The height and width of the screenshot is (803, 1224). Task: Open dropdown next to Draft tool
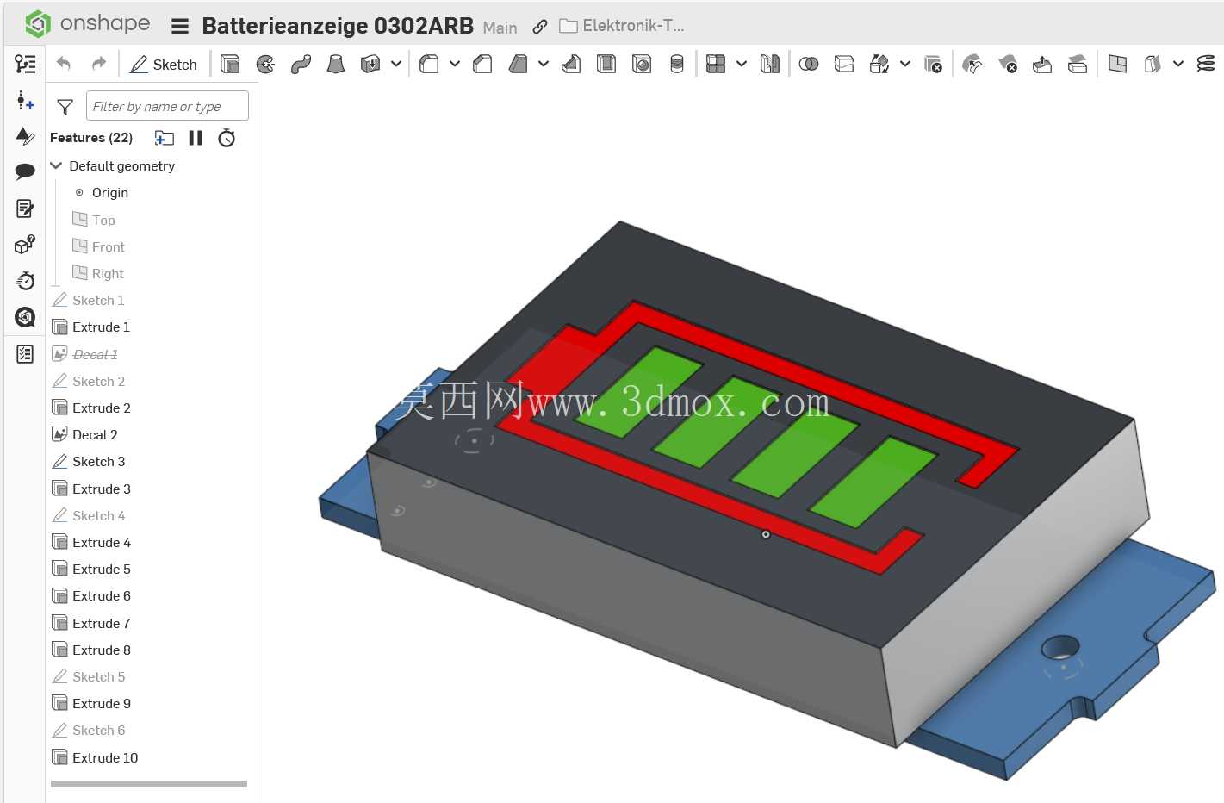(544, 64)
